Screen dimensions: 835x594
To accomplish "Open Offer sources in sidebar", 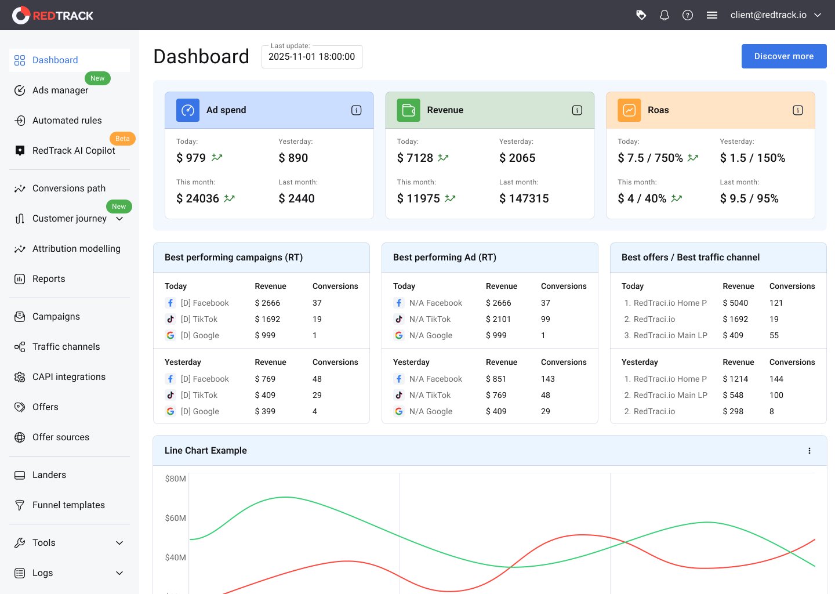I will click(70, 437).
